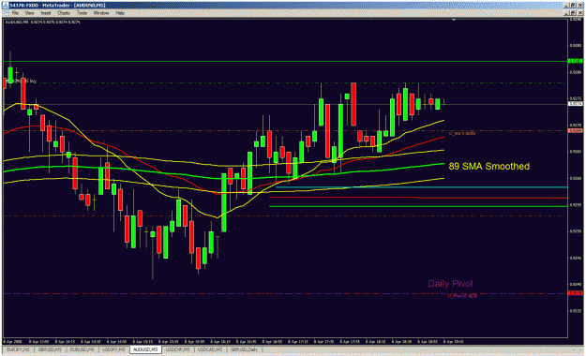This screenshot has height=356, width=586.
Task: Open the Insert menu
Action: (x=46, y=13)
